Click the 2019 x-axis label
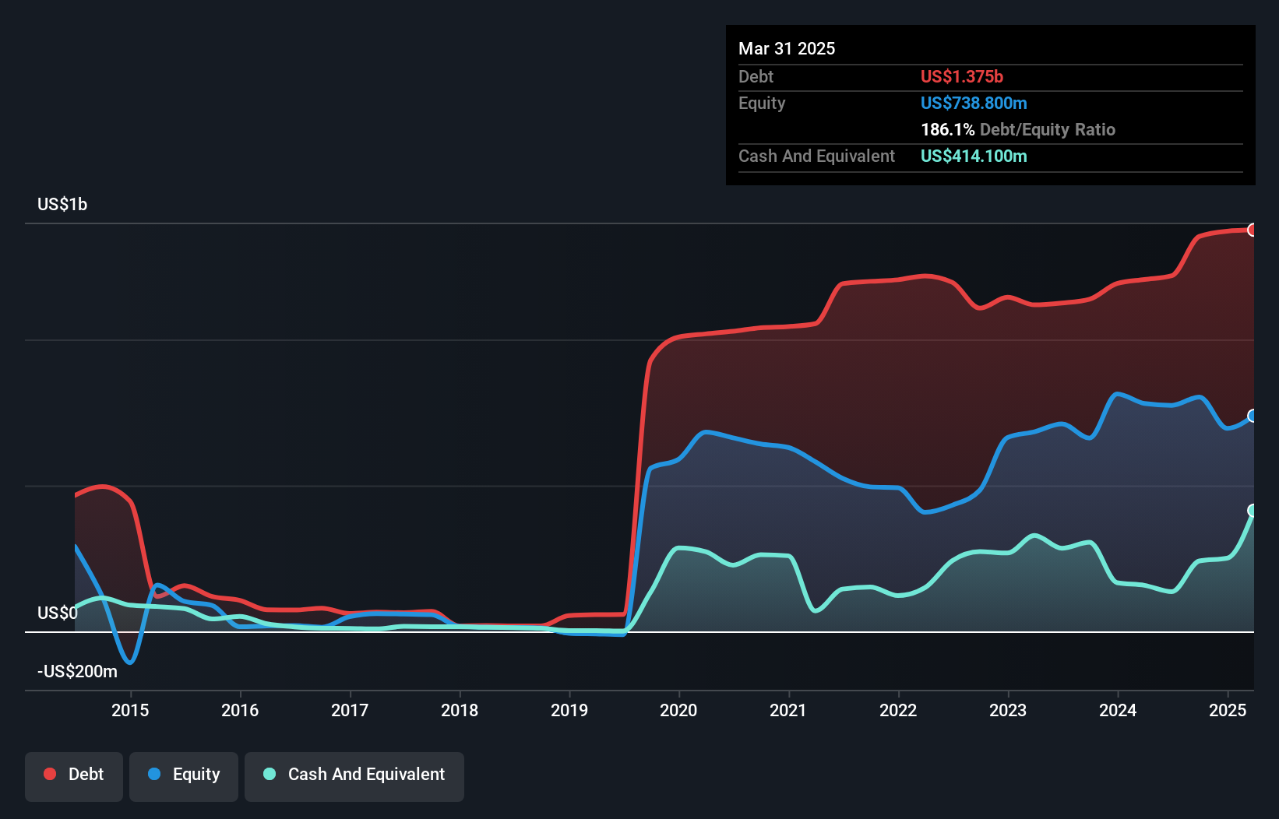 point(569,710)
